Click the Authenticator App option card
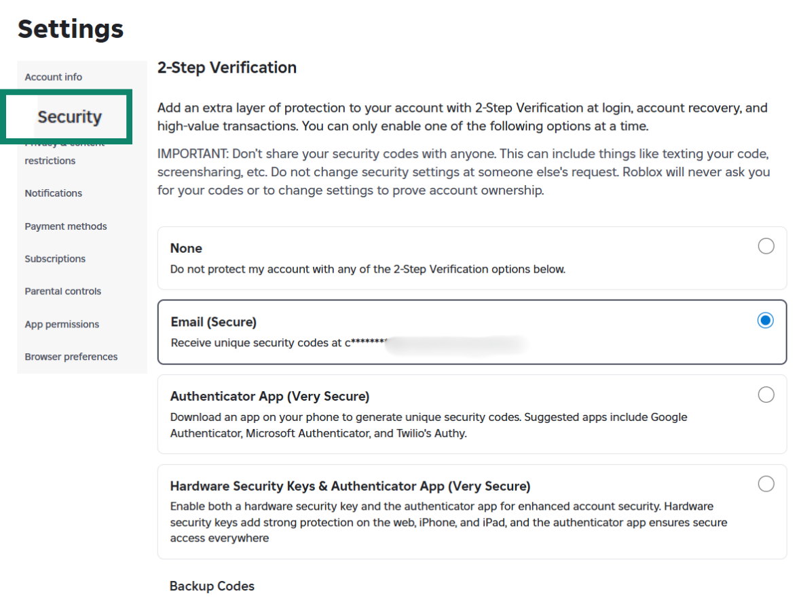801x604 pixels. [472, 414]
